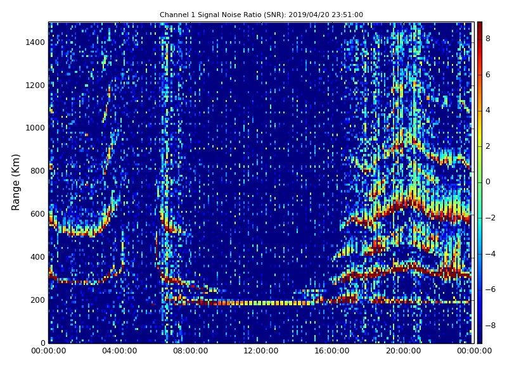Click the 1000 range axis tick label
The height and width of the screenshot is (380, 507).
coord(35,128)
